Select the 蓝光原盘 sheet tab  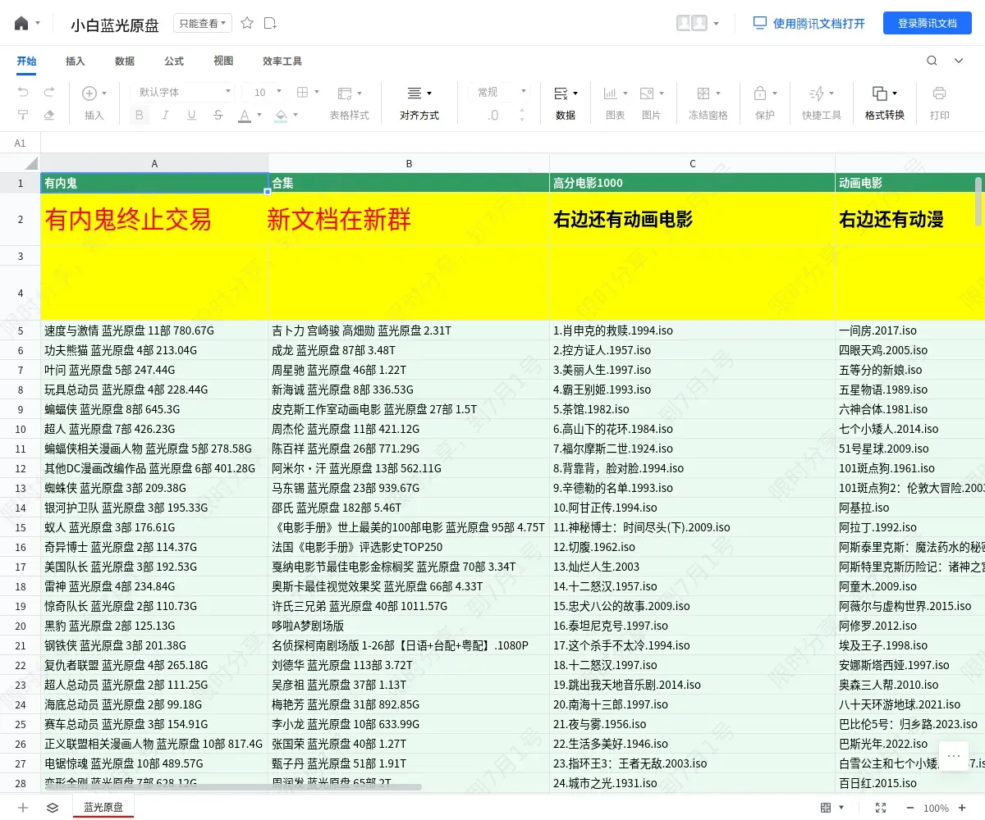103,808
